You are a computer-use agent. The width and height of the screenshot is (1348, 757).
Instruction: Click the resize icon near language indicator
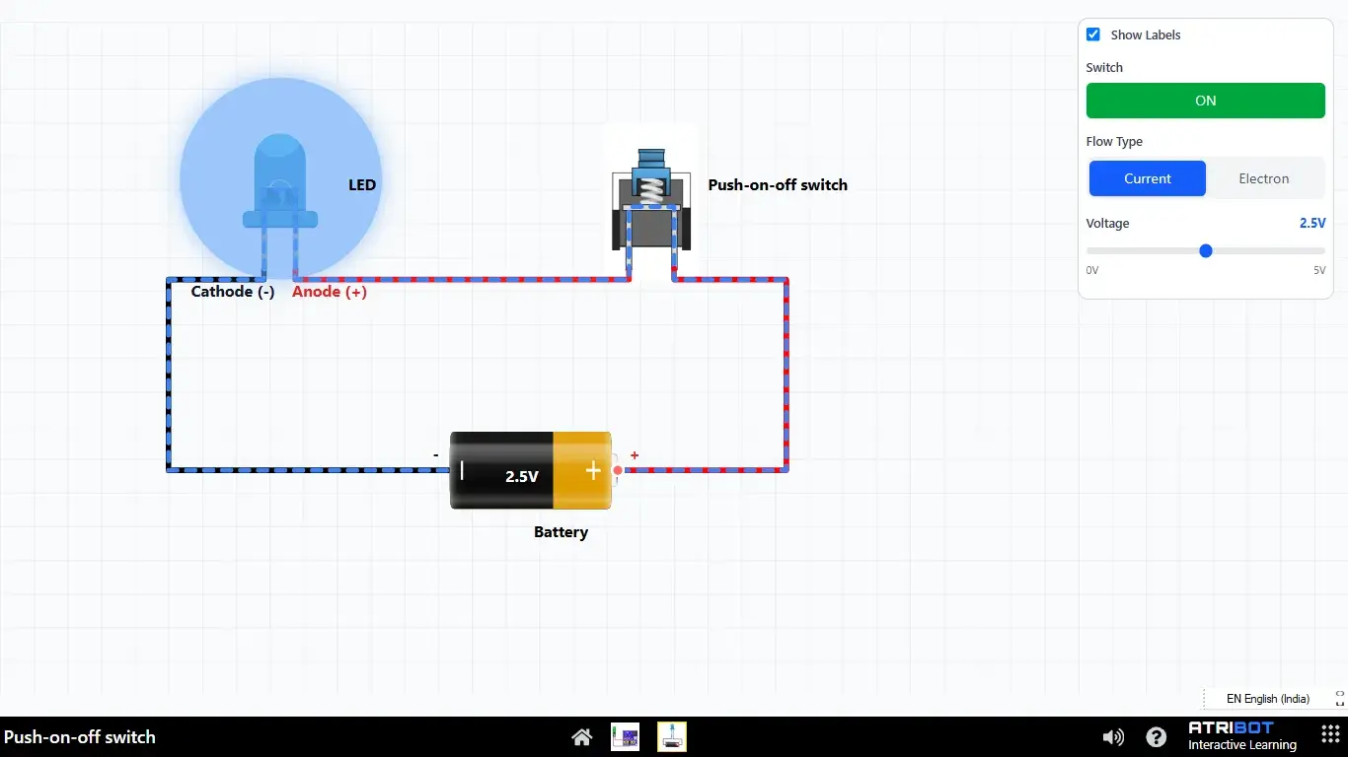[1339, 698]
